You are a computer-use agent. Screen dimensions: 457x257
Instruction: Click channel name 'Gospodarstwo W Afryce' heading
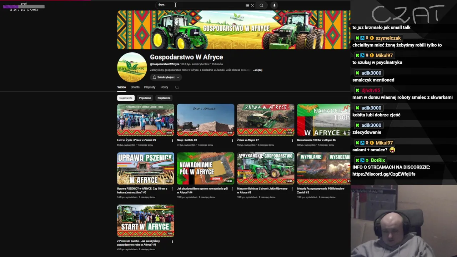(186, 57)
